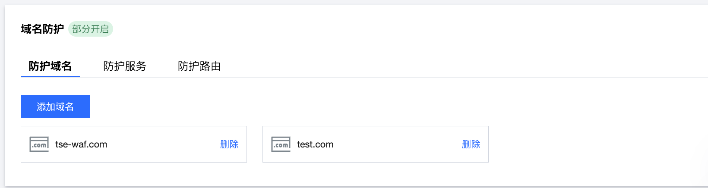Select the test.com domain name text

[x=315, y=144]
